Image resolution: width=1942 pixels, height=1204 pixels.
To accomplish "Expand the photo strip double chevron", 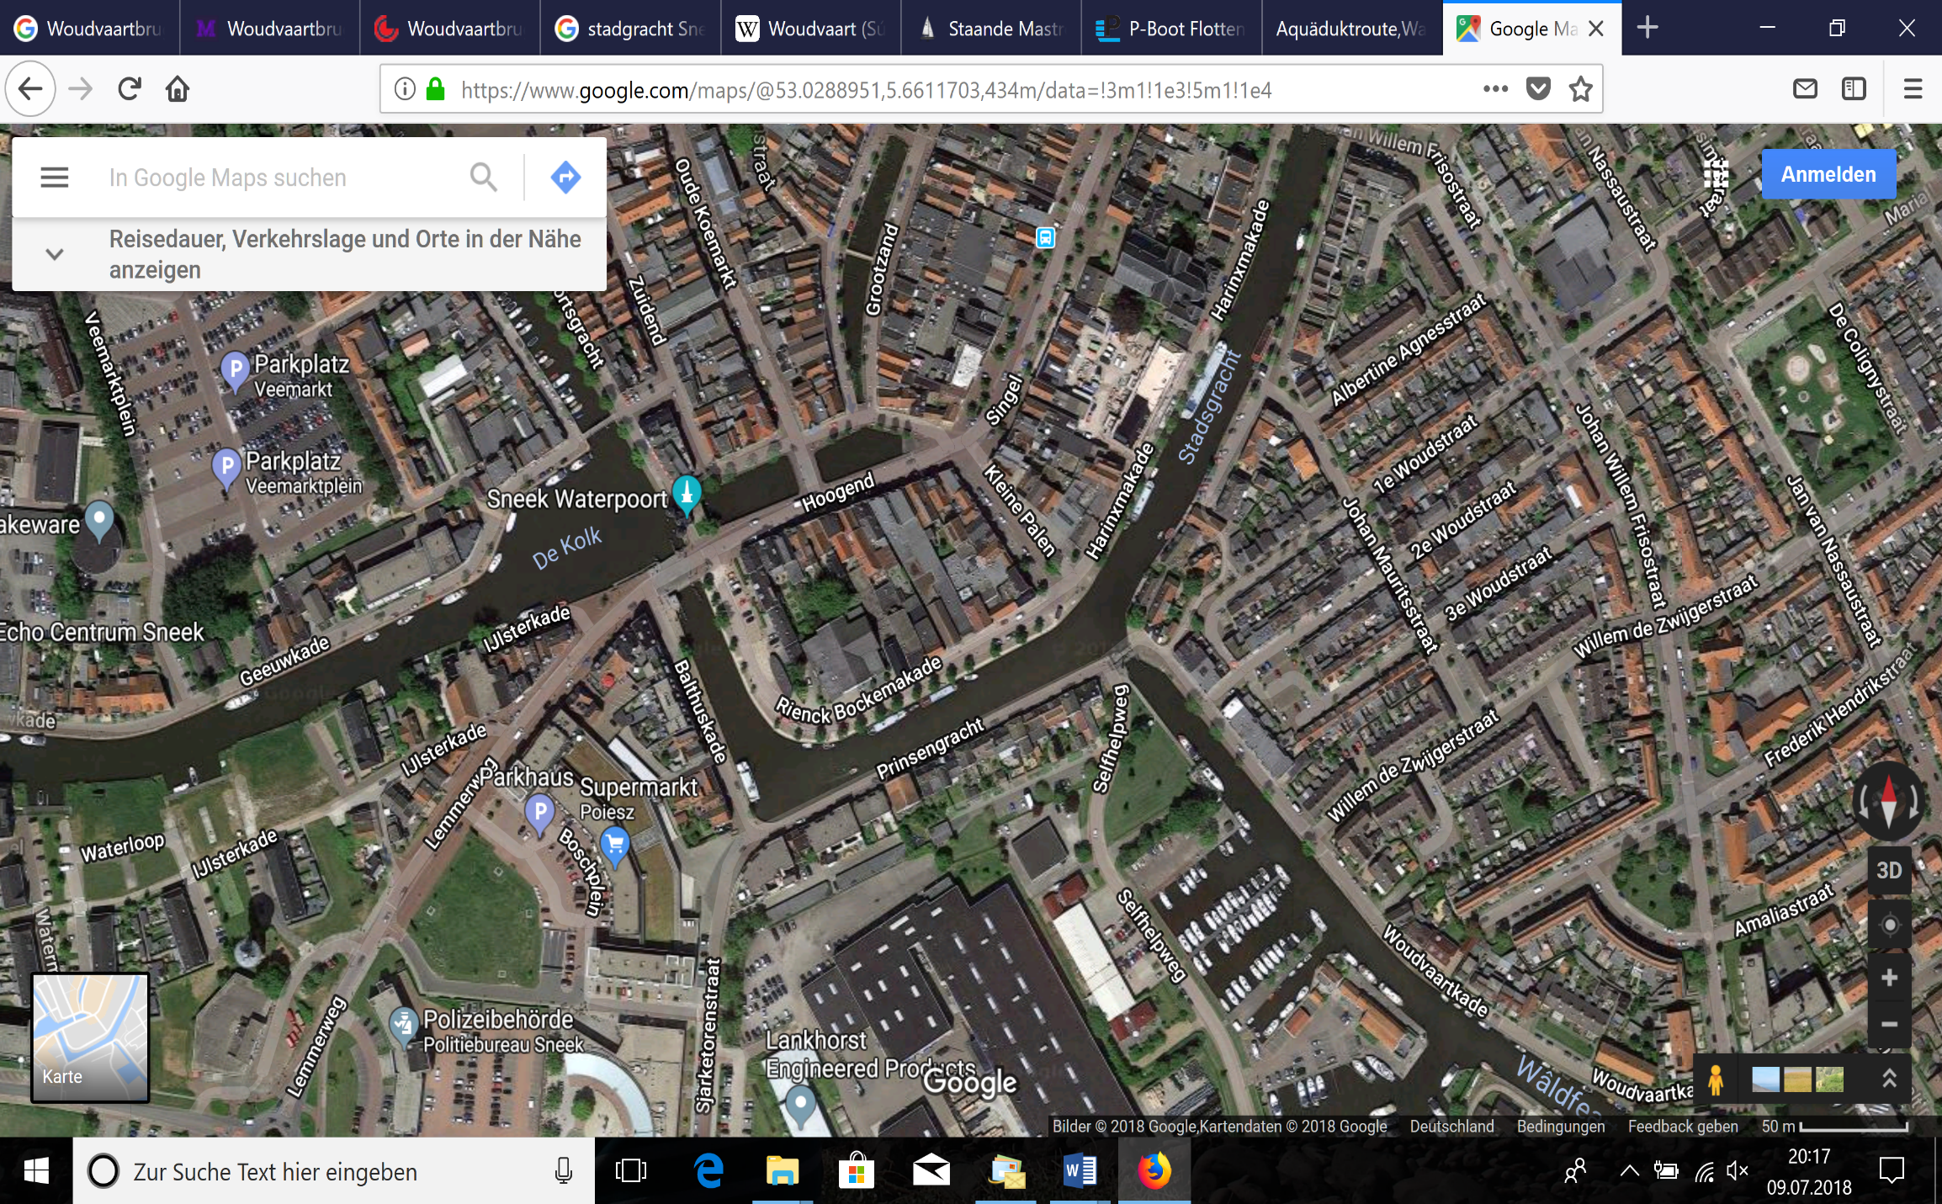I will [x=1889, y=1079].
